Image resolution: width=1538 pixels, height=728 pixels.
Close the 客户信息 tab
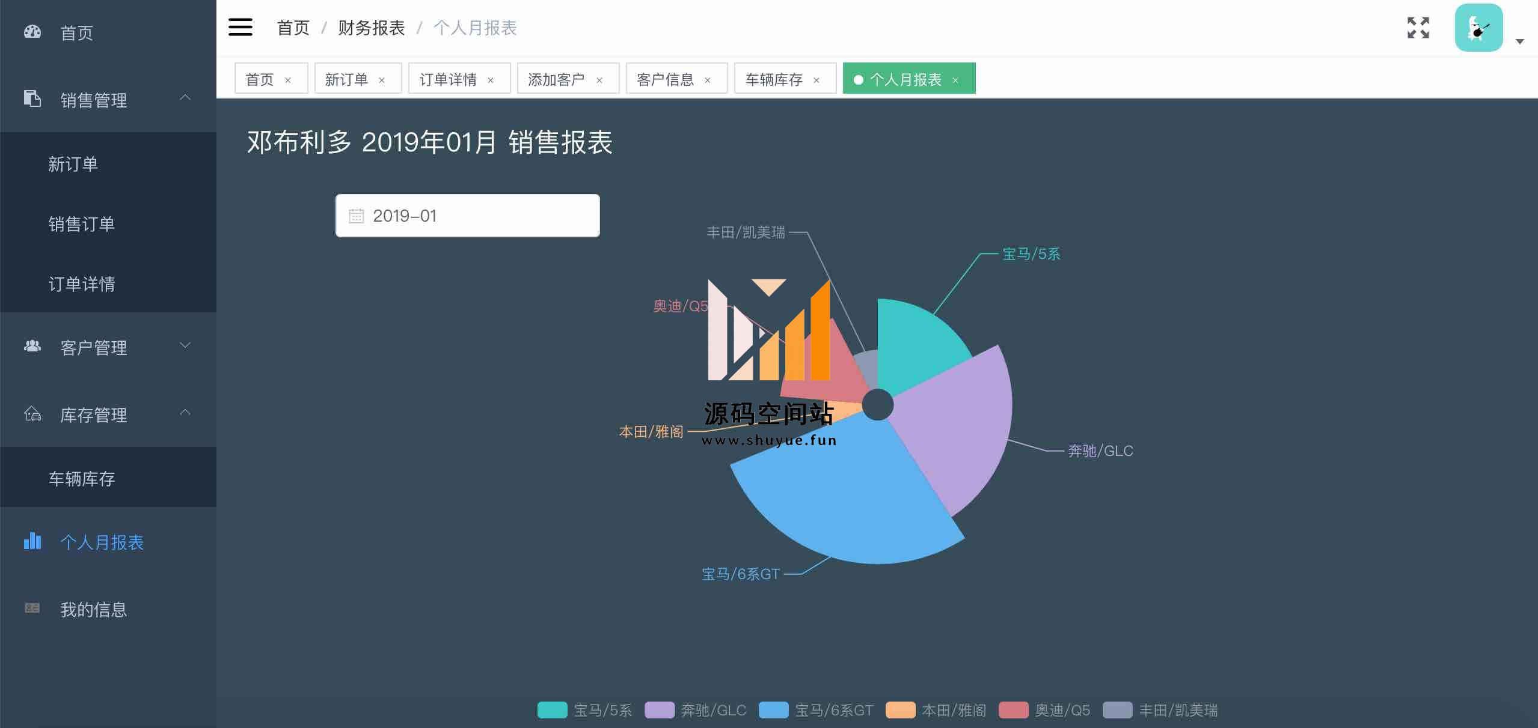[x=708, y=80]
